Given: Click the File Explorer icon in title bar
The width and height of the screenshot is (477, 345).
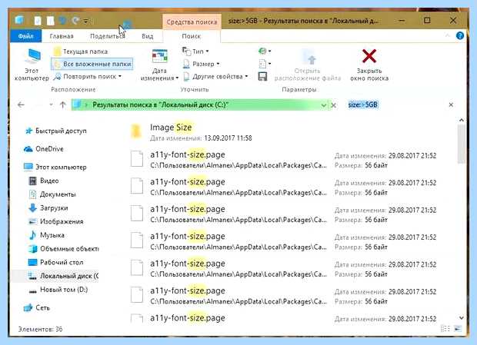Looking at the screenshot, I should point(19,20).
